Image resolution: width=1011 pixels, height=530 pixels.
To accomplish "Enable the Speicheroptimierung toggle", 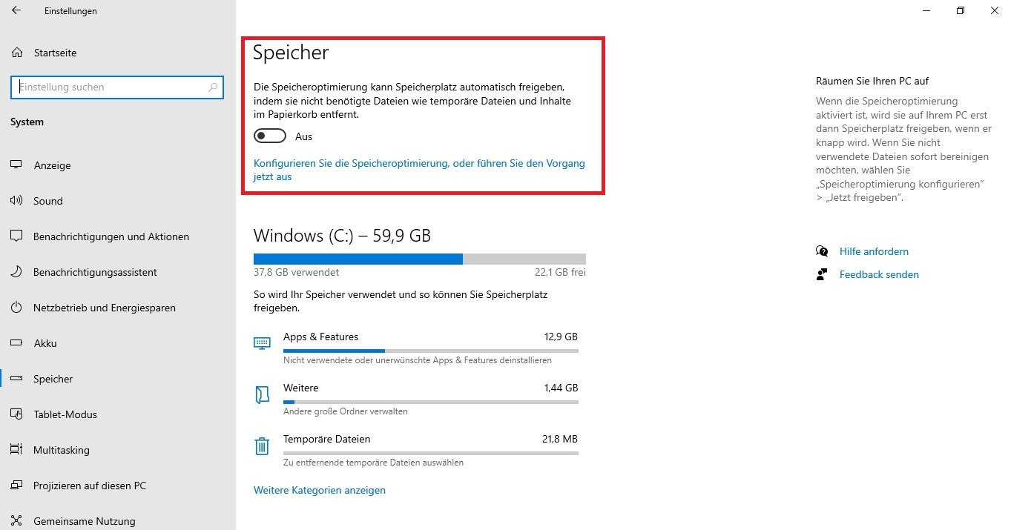I will pos(270,136).
